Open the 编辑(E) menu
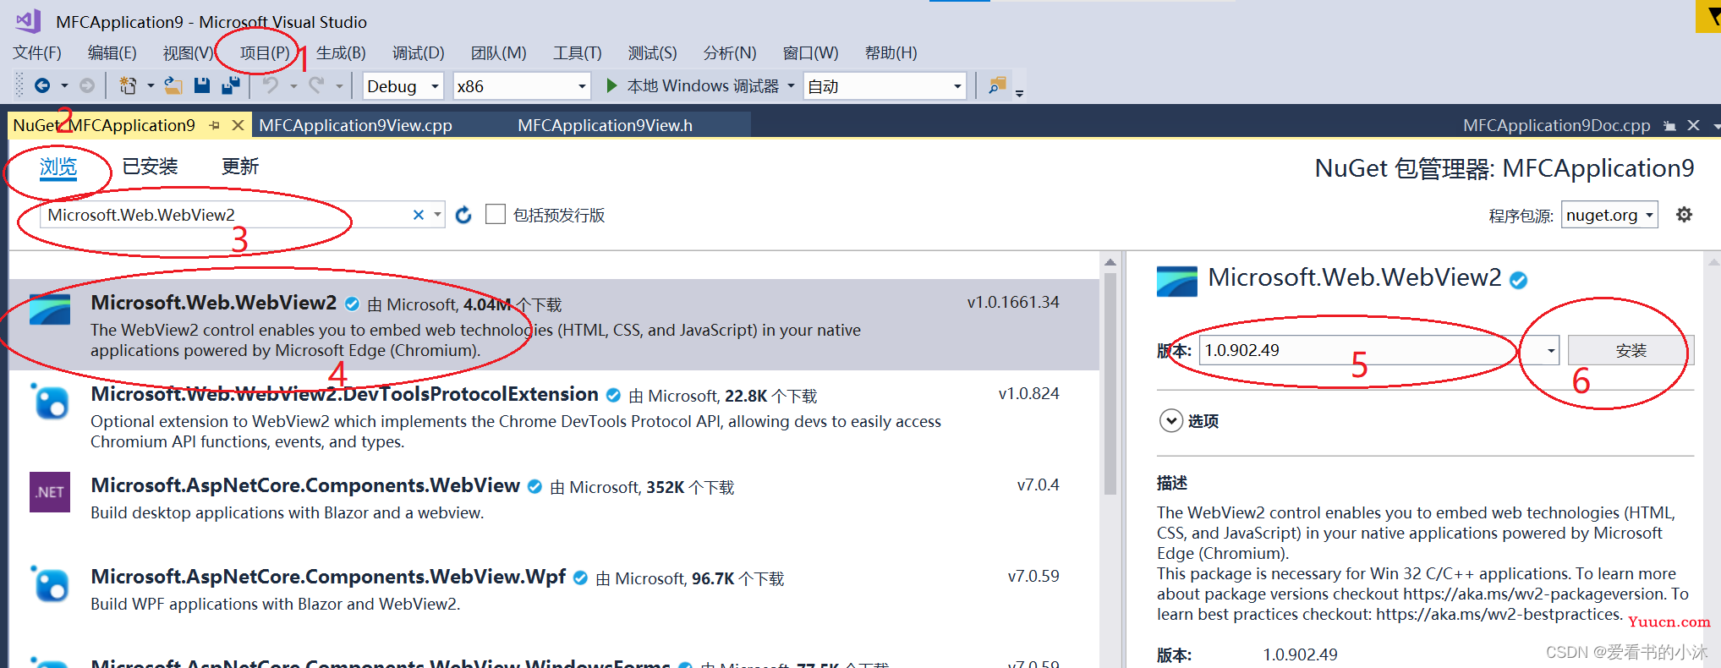The height and width of the screenshot is (668, 1721). (x=112, y=52)
